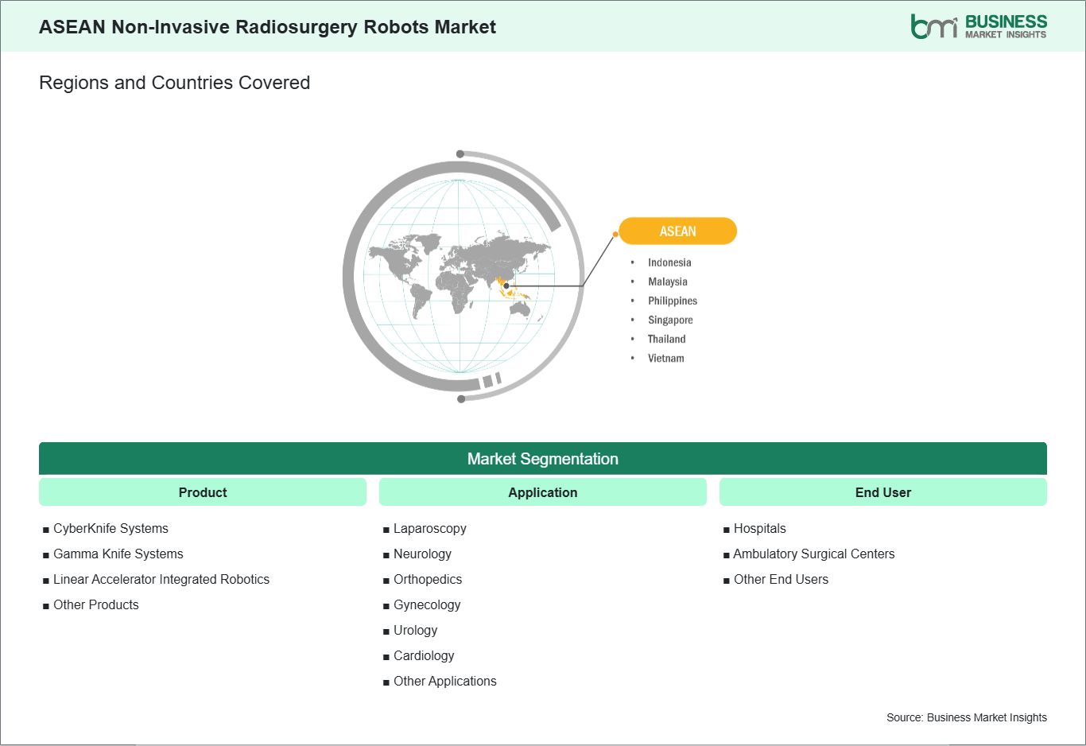Click Gamma Knife Systems item
The height and width of the screenshot is (746, 1086).
click(x=118, y=554)
